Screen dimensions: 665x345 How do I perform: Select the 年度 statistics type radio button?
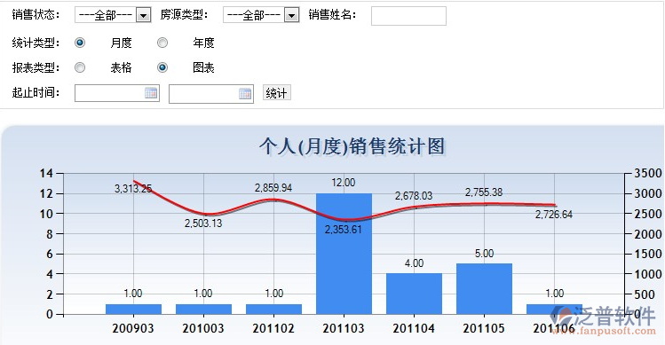point(162,43)
